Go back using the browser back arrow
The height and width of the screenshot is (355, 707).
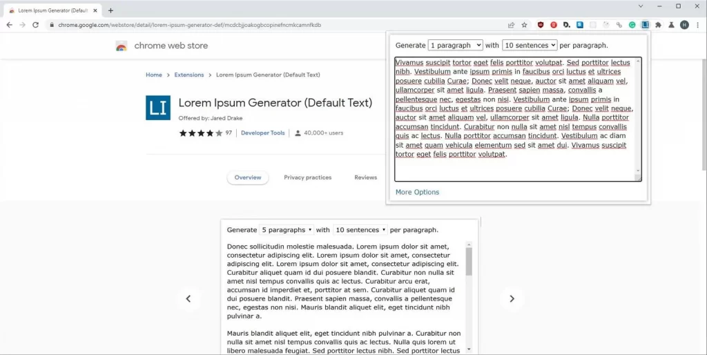(10, 25)
